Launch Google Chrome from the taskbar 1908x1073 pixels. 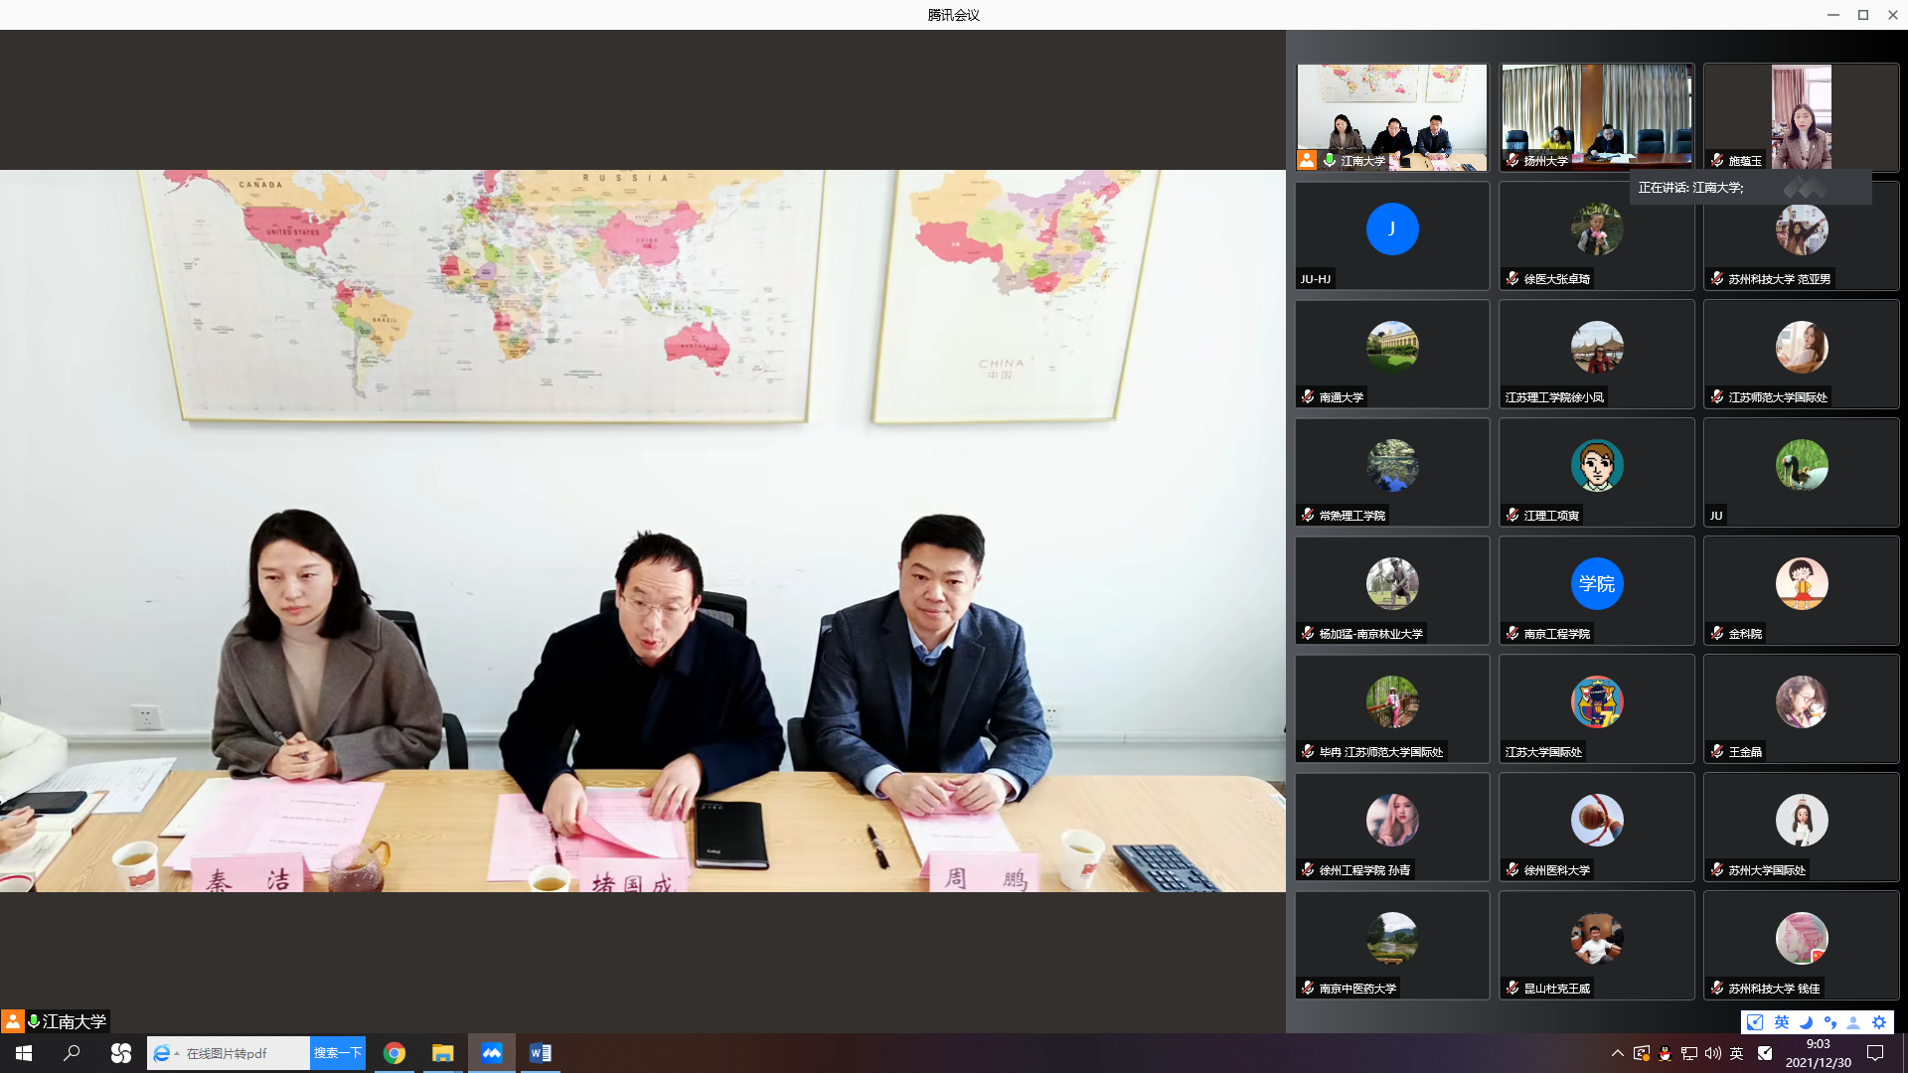pyautogui.click(x=395, y=1053)
